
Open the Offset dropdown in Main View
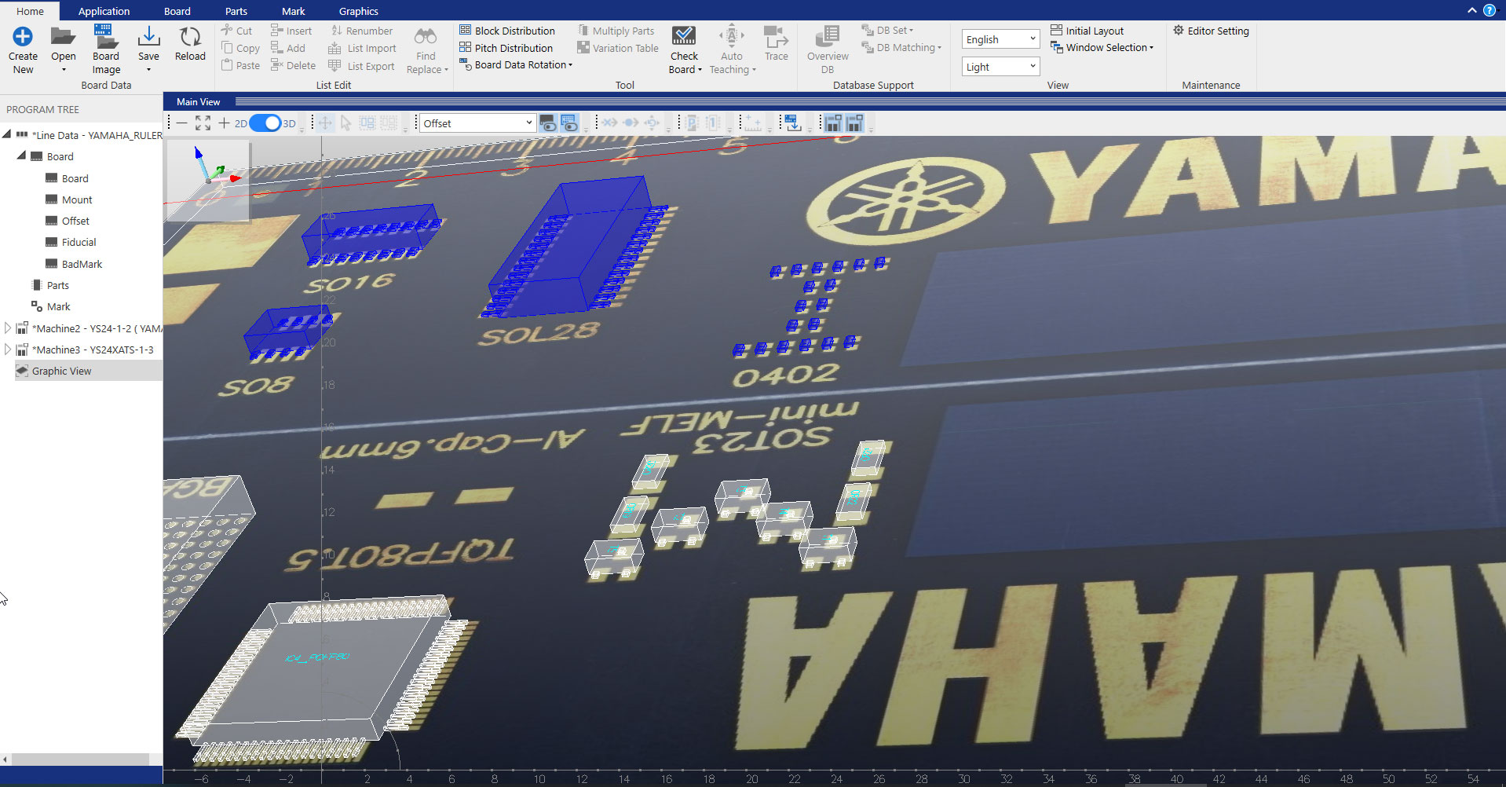point(477,123)
